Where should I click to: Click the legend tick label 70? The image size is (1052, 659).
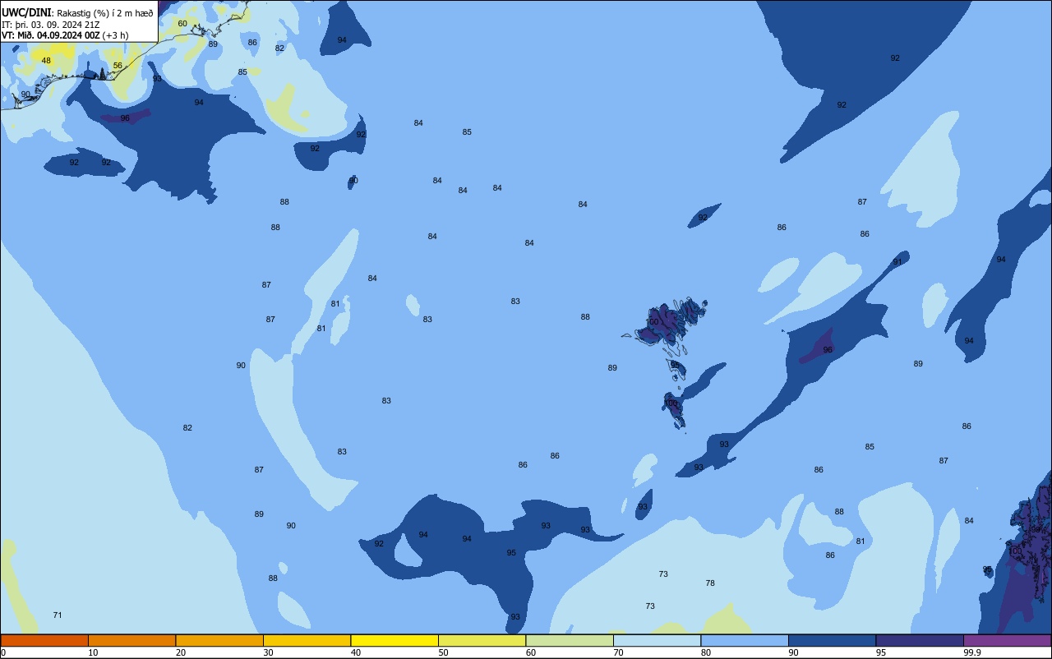pyautogui.click(x=618, y=652)
